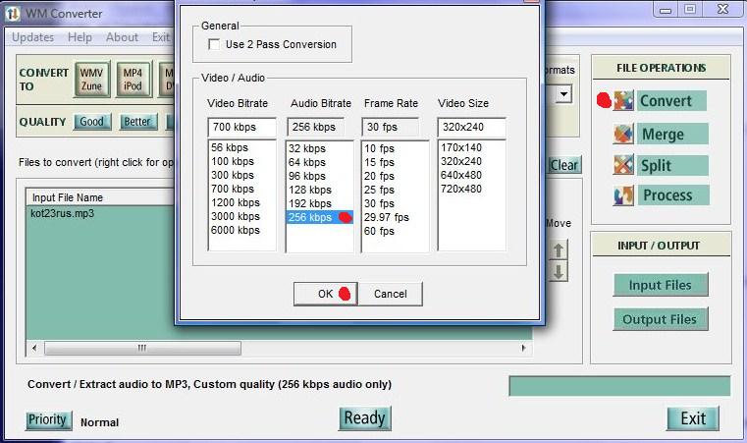The image size is (747, 443).
Task: Enable Use 2 Pass Conversion checkbox
Action: coord(214,45)
